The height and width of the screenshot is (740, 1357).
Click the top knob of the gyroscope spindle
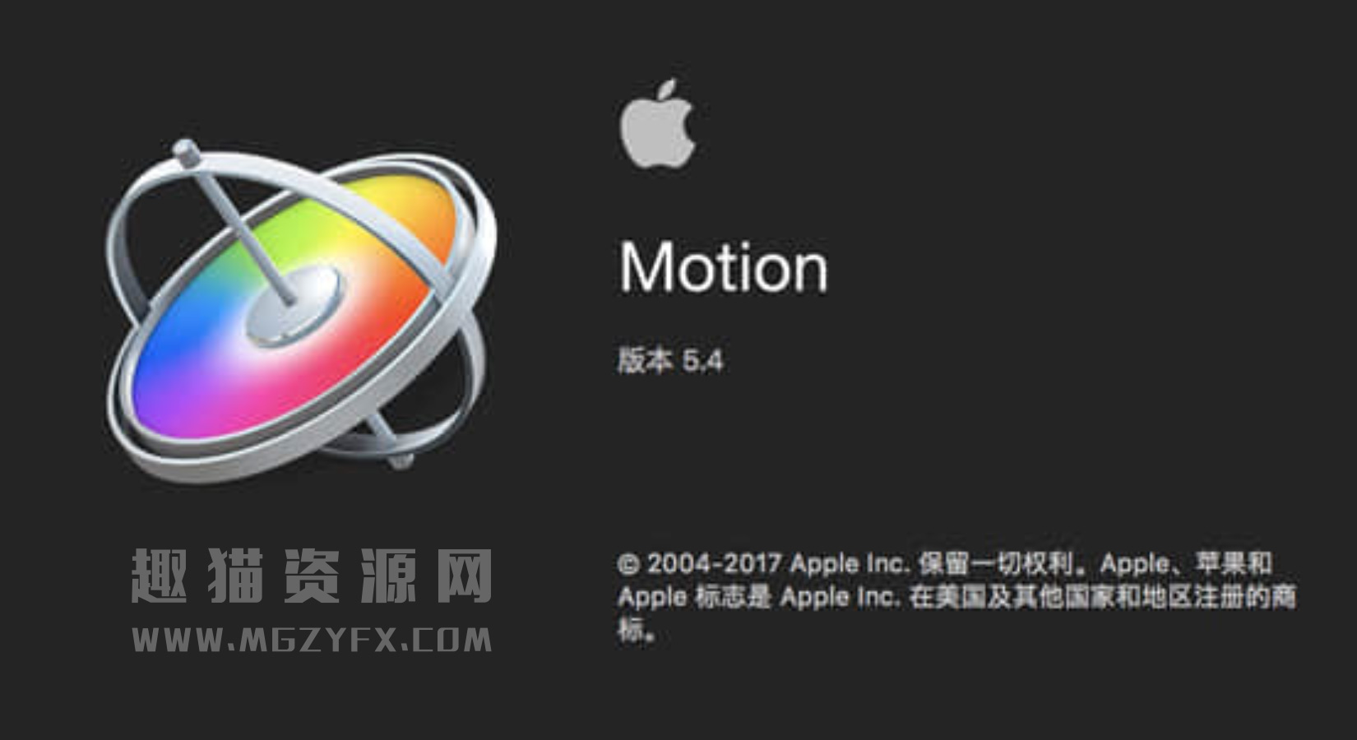point(186,152)
